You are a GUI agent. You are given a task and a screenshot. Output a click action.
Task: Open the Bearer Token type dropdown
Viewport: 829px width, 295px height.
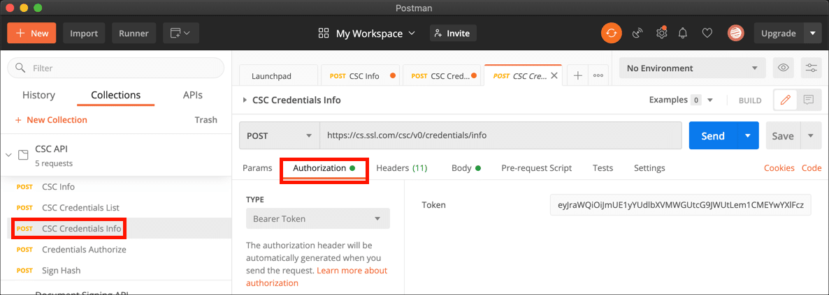coord(317,219)
